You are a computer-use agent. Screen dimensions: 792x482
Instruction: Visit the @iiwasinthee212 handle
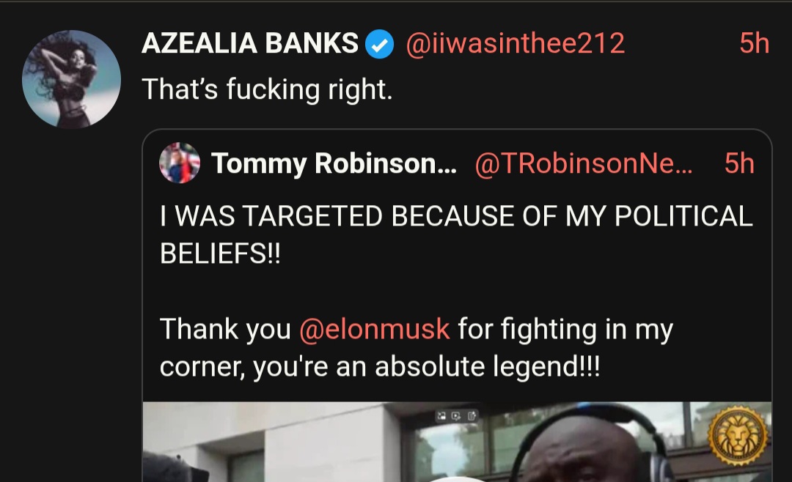[516, 43]
